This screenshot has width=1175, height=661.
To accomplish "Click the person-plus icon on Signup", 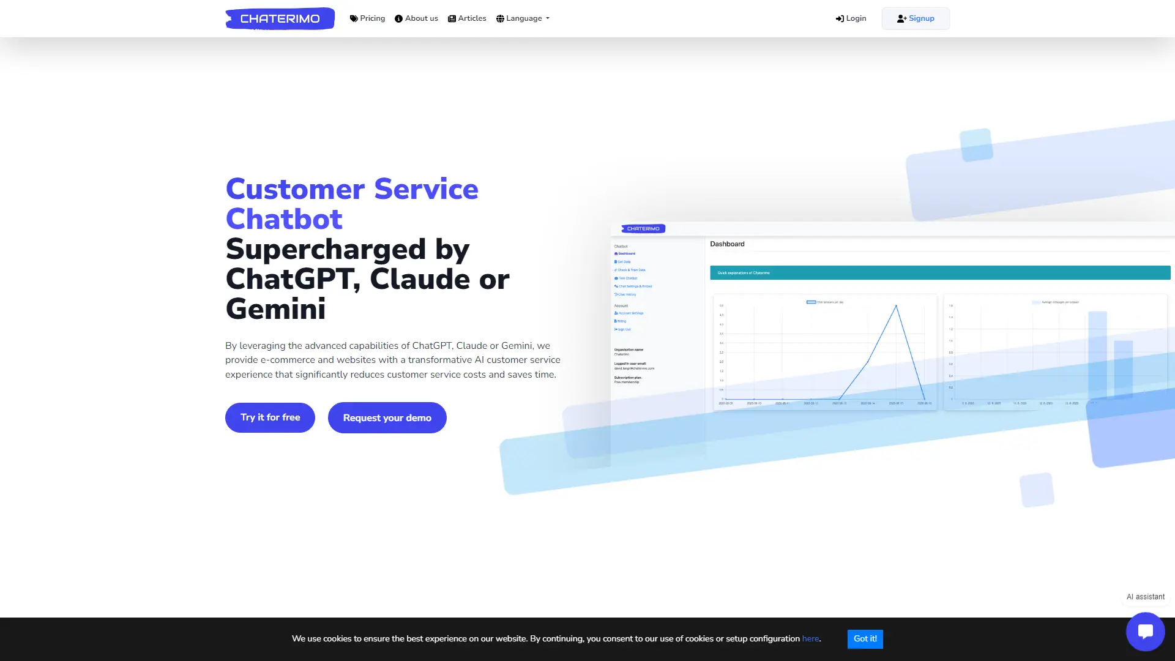I will click(901, 18).
